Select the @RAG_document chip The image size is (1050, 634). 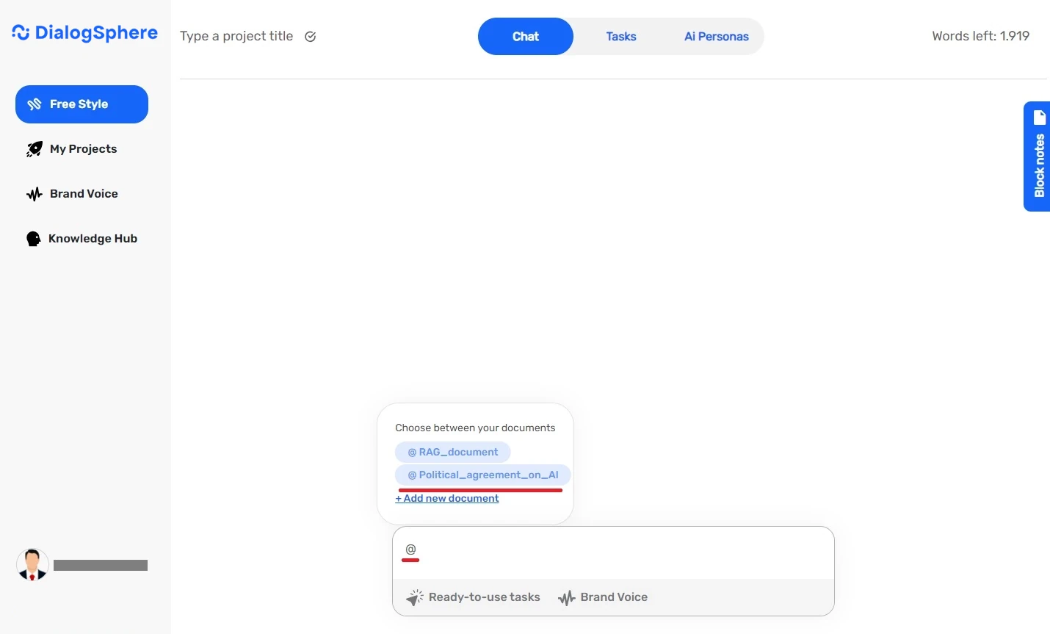pyautogui.click(x=452, y=453)
